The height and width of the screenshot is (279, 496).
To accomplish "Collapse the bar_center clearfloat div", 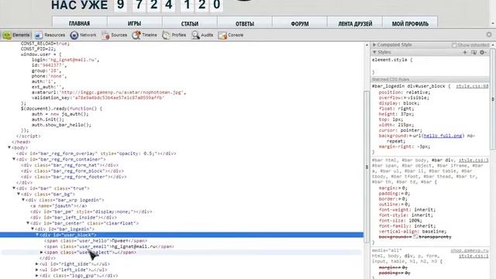I will pos(28,223).
